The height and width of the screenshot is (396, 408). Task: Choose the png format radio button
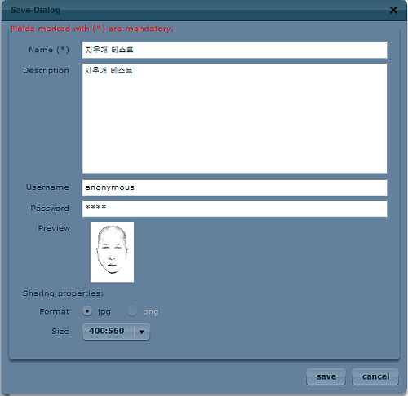132,311
